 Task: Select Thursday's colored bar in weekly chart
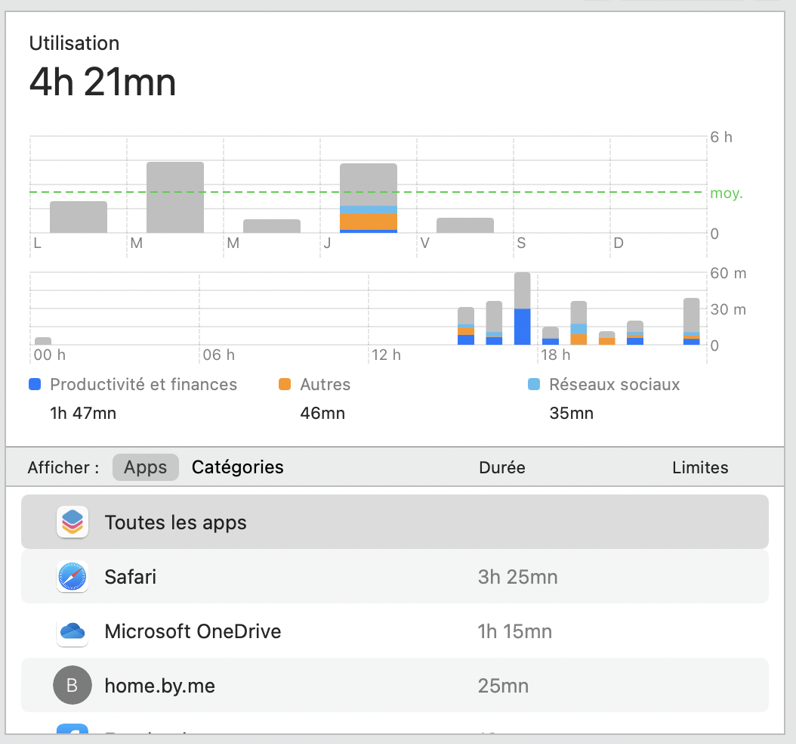click(369, 198)
